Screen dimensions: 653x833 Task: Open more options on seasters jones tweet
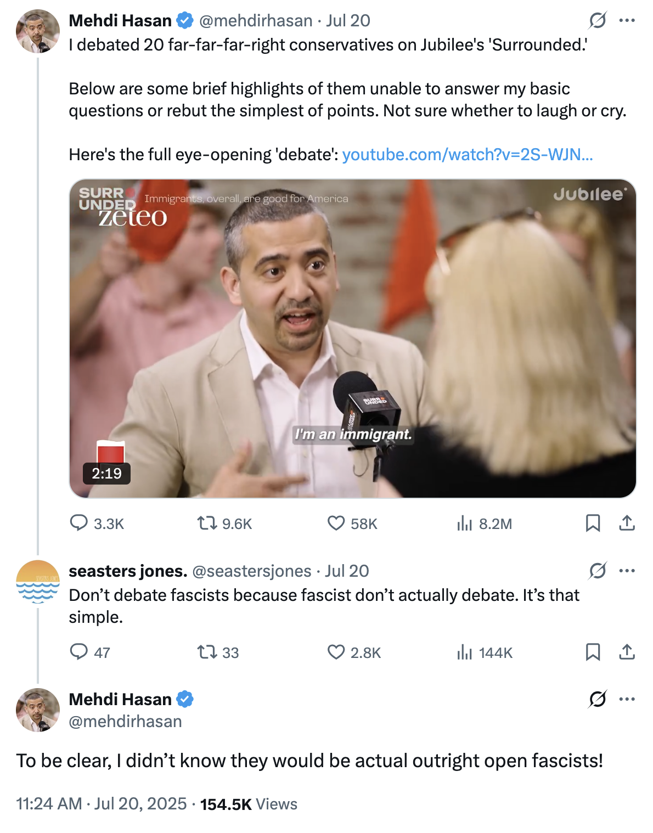point(627,571)
